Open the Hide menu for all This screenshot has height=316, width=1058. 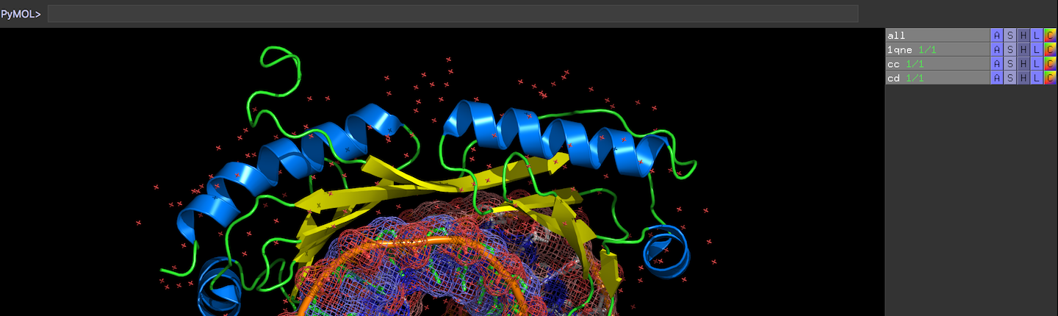(1023, 35)
